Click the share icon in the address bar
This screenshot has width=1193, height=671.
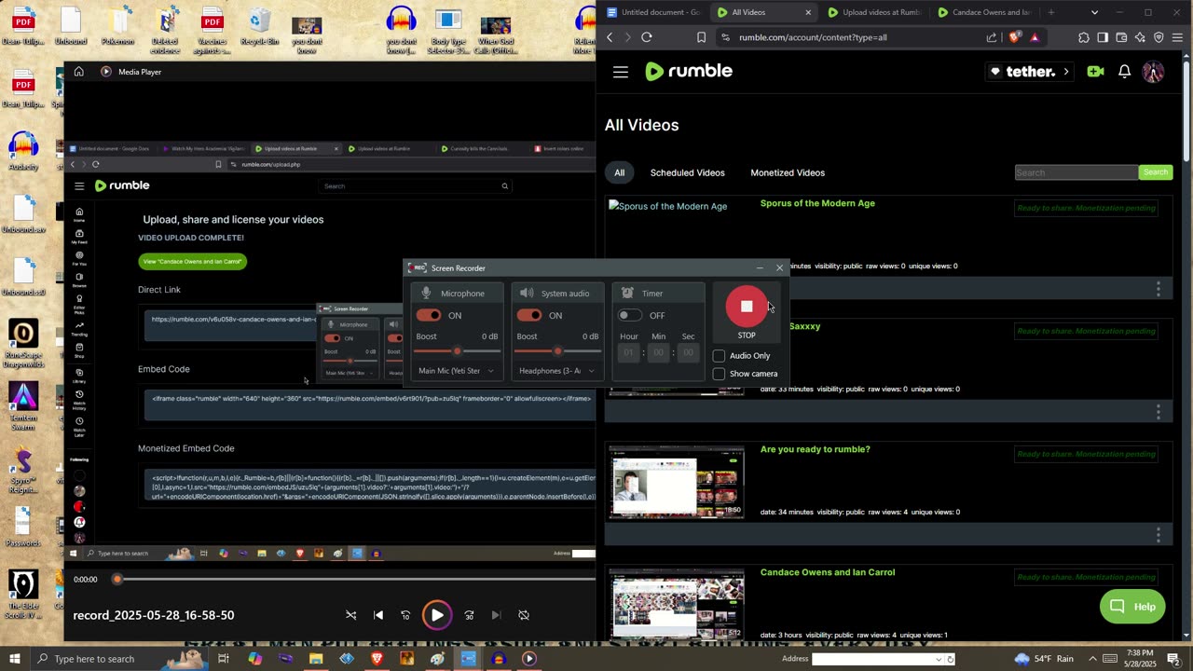(x=992, y=37)
